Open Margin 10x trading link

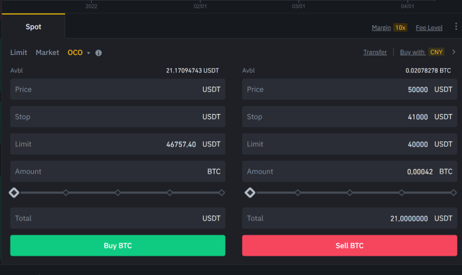390,28
